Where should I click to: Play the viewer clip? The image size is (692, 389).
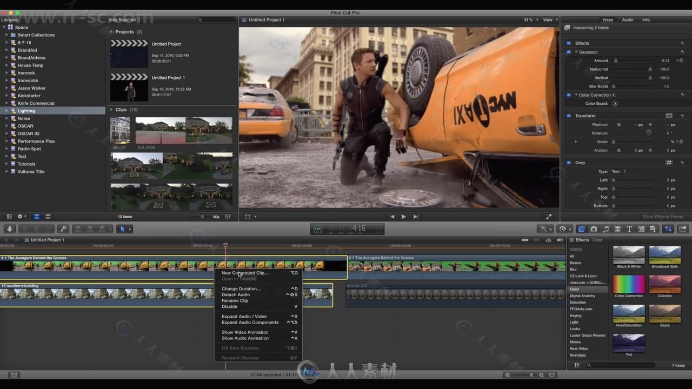pos(403,217)
